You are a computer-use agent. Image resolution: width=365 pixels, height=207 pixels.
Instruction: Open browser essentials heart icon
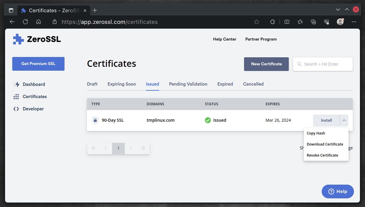click(326, 22)
